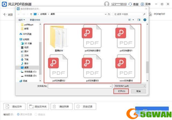Image resolution: width=172 pixels, height=120 pixels.
Task: Close the file selection dialog
Action: tap(146, 9)
